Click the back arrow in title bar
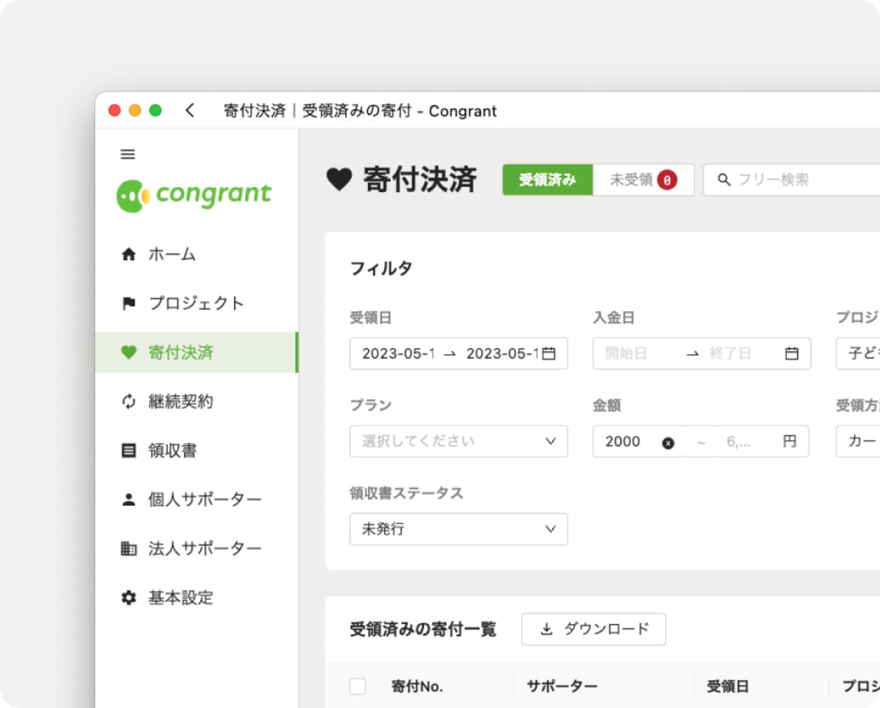 [190, 111]
